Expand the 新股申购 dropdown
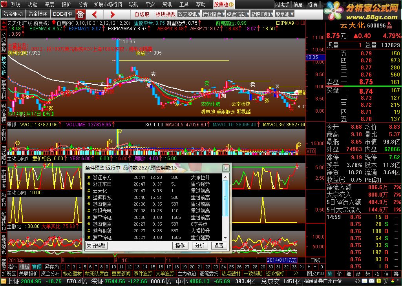 pyautogui.click(x=262, y=15)
